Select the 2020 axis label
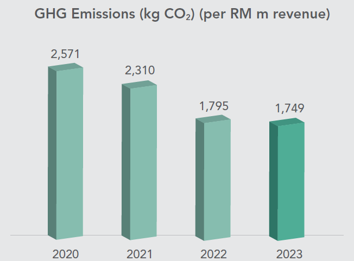Image resolution: width=354 pixels, height=261 pixels. [66, 253]
